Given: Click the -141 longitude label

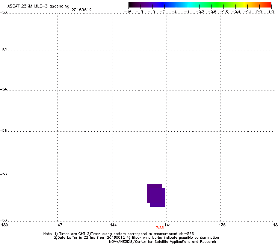Looking at the screenshot, I should coord(166,225).
